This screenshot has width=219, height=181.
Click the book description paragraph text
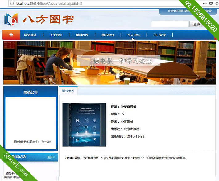click(x=126, y=158)
